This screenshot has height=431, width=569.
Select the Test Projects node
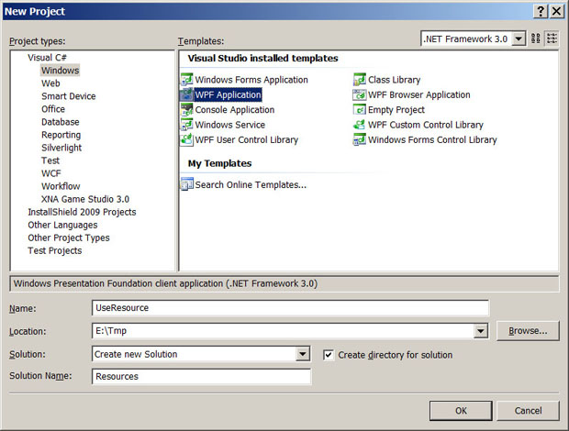coord(55,251)
